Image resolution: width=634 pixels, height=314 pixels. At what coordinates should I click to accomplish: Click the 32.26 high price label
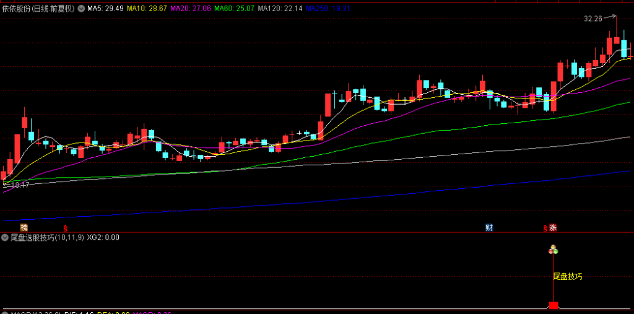coord(593,19)
